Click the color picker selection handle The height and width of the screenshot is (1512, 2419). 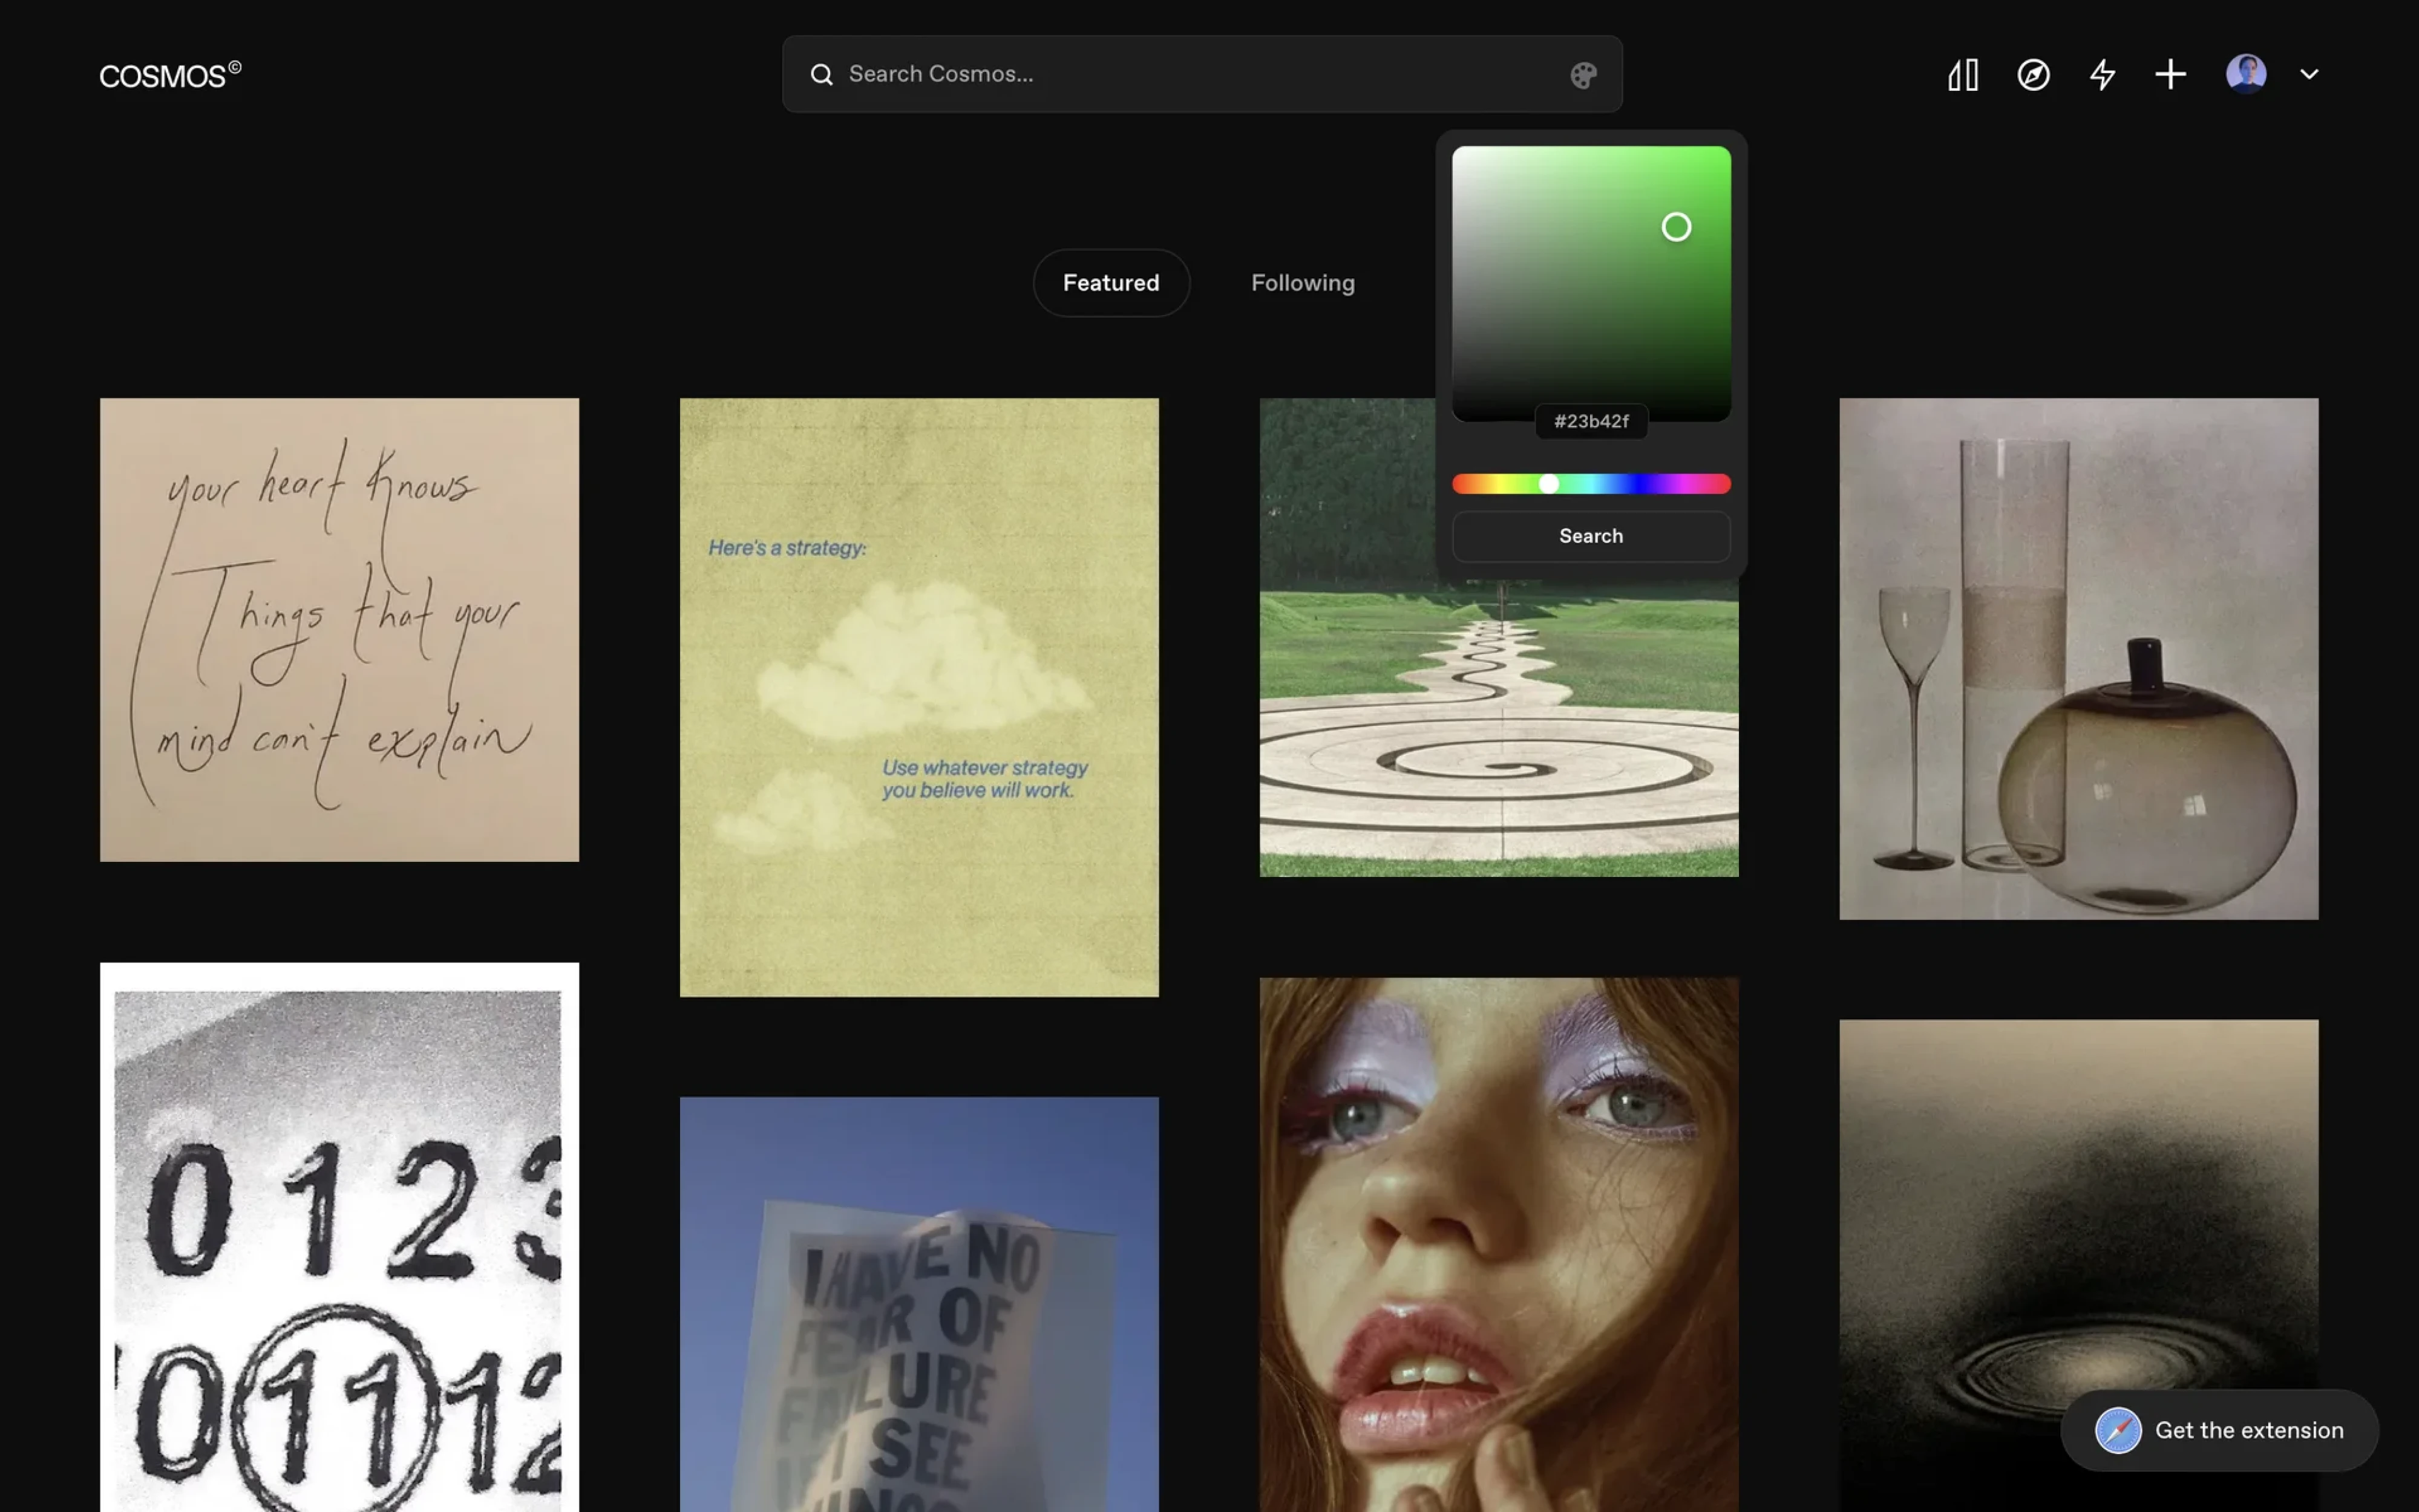(x=1675, y=227)
